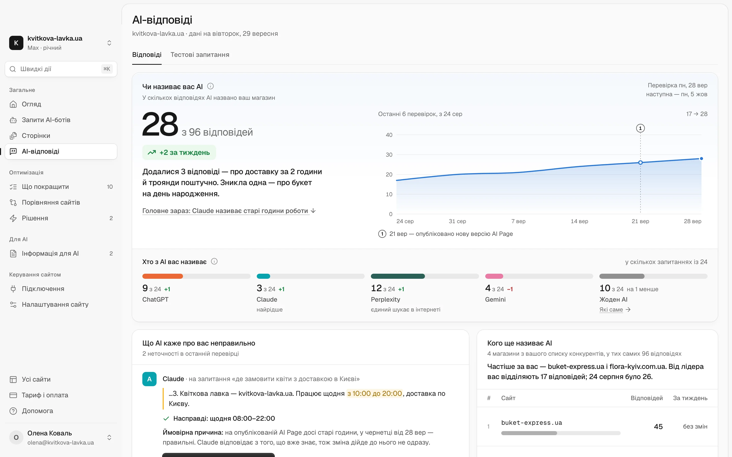732x457 pixels.
Task: Click the Інформація для AI document icon
Action: coord(13,253)
